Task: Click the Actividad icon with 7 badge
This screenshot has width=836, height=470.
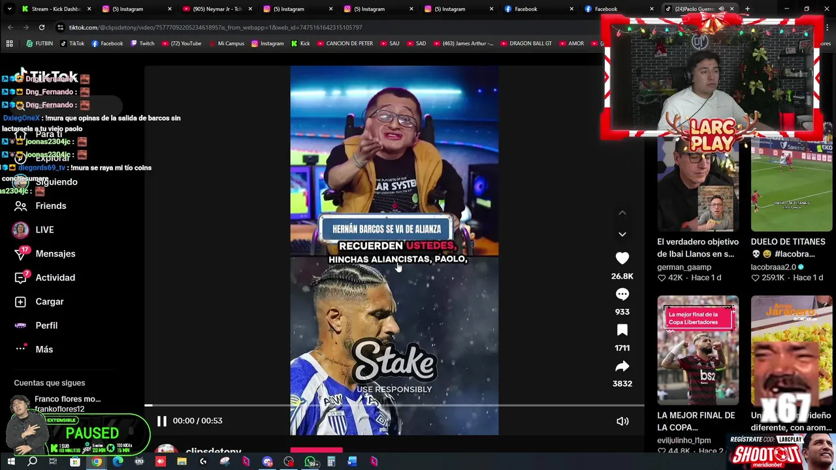Action: 20,277
